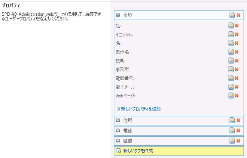Viewport: 247px width, 158px height.
Task: Click the Webページ: property label
Action: tap(125, 96)
